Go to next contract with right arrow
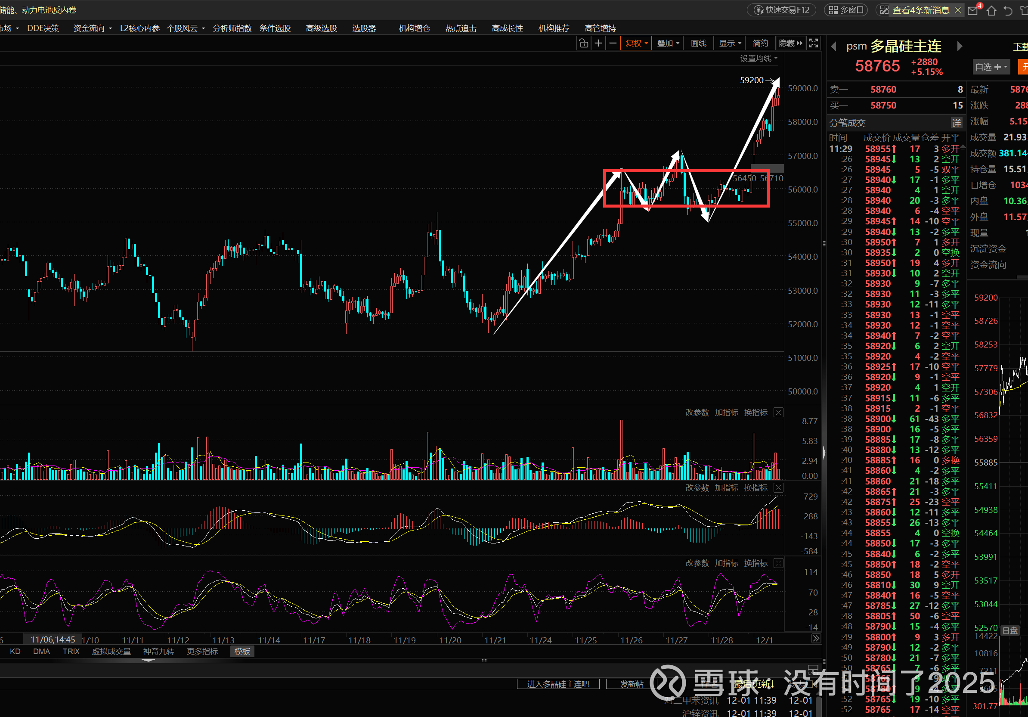This screenshot has width=1028, height=717. click(960, 47)
